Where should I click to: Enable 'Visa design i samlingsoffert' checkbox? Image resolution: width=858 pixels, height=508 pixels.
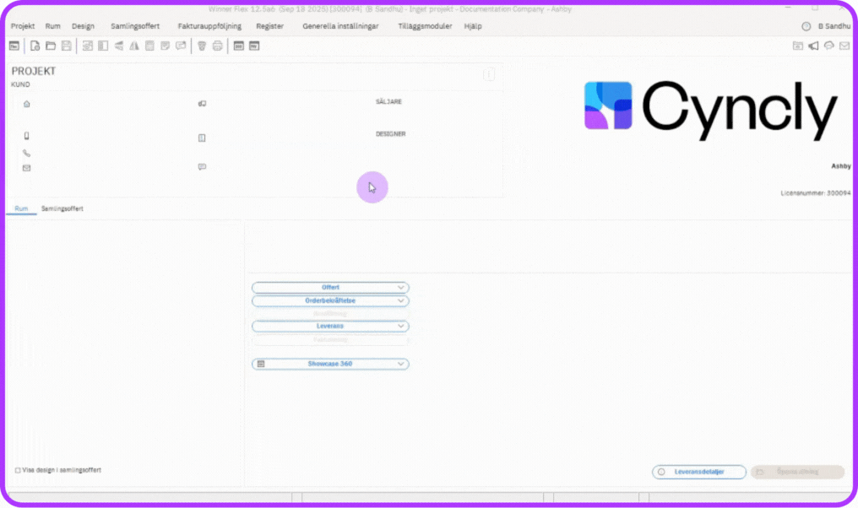pyautogui.click(x=19, y=470)
